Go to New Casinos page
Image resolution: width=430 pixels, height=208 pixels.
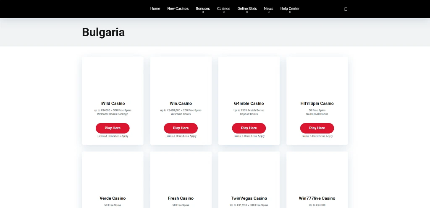pos(178,8)
